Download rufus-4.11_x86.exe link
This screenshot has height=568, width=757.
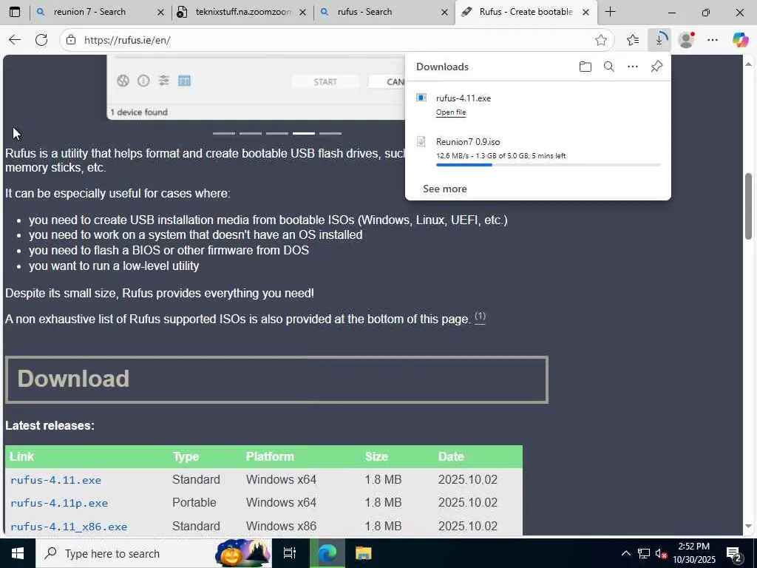[69, 527]
